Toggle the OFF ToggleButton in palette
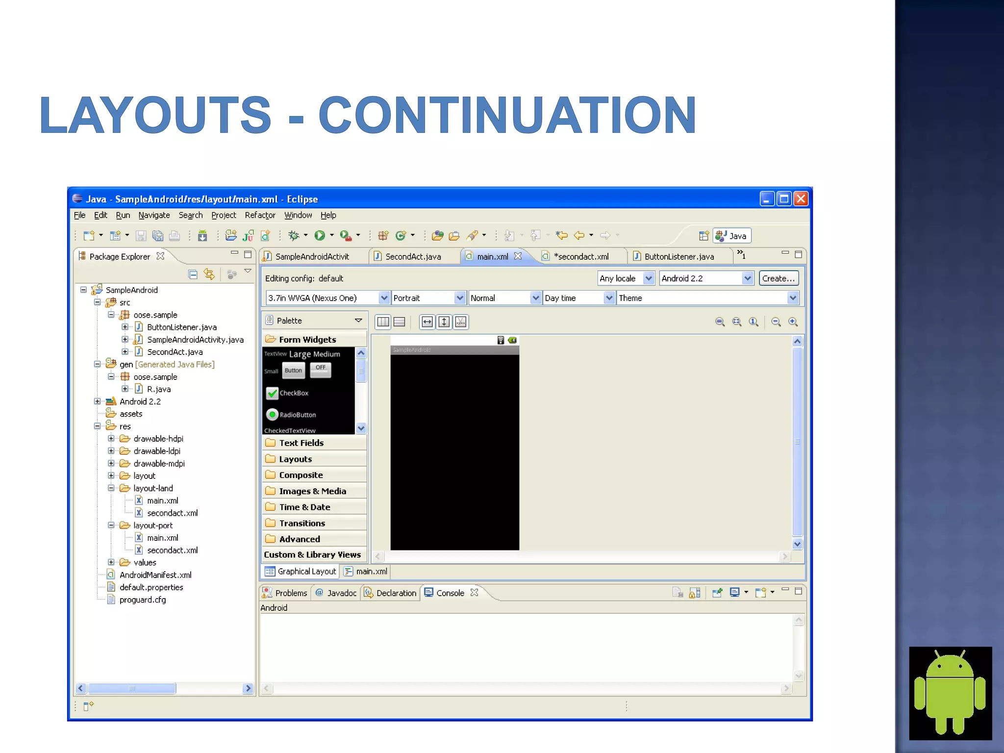The width and height of the screenshot is (1004, 753). (x=321, y=370)
